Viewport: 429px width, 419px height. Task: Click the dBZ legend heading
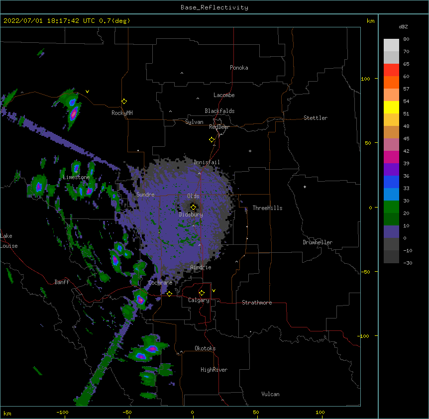click(x=403, y=26)
